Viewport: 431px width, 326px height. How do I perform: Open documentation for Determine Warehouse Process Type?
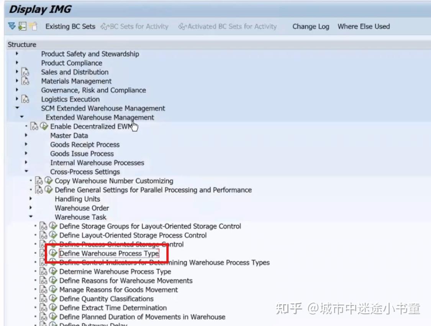point(43,271)
